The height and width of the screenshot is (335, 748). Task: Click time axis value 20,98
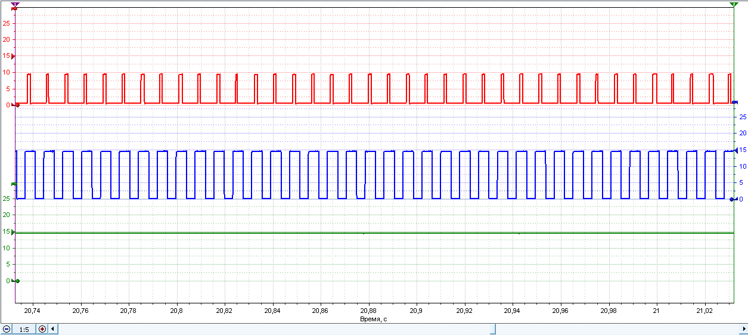[x=609, y=311]
